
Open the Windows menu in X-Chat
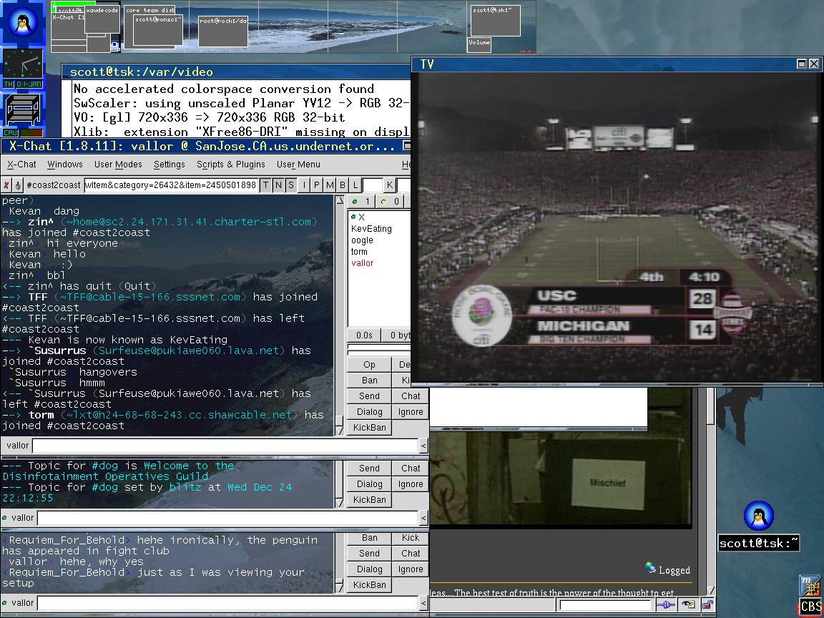(65, 165)
